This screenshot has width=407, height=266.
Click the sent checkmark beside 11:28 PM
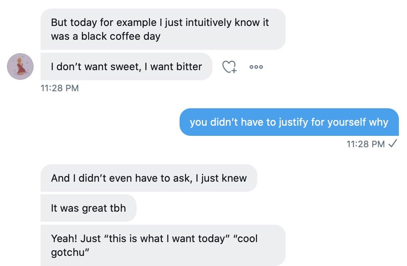[392, 144]
